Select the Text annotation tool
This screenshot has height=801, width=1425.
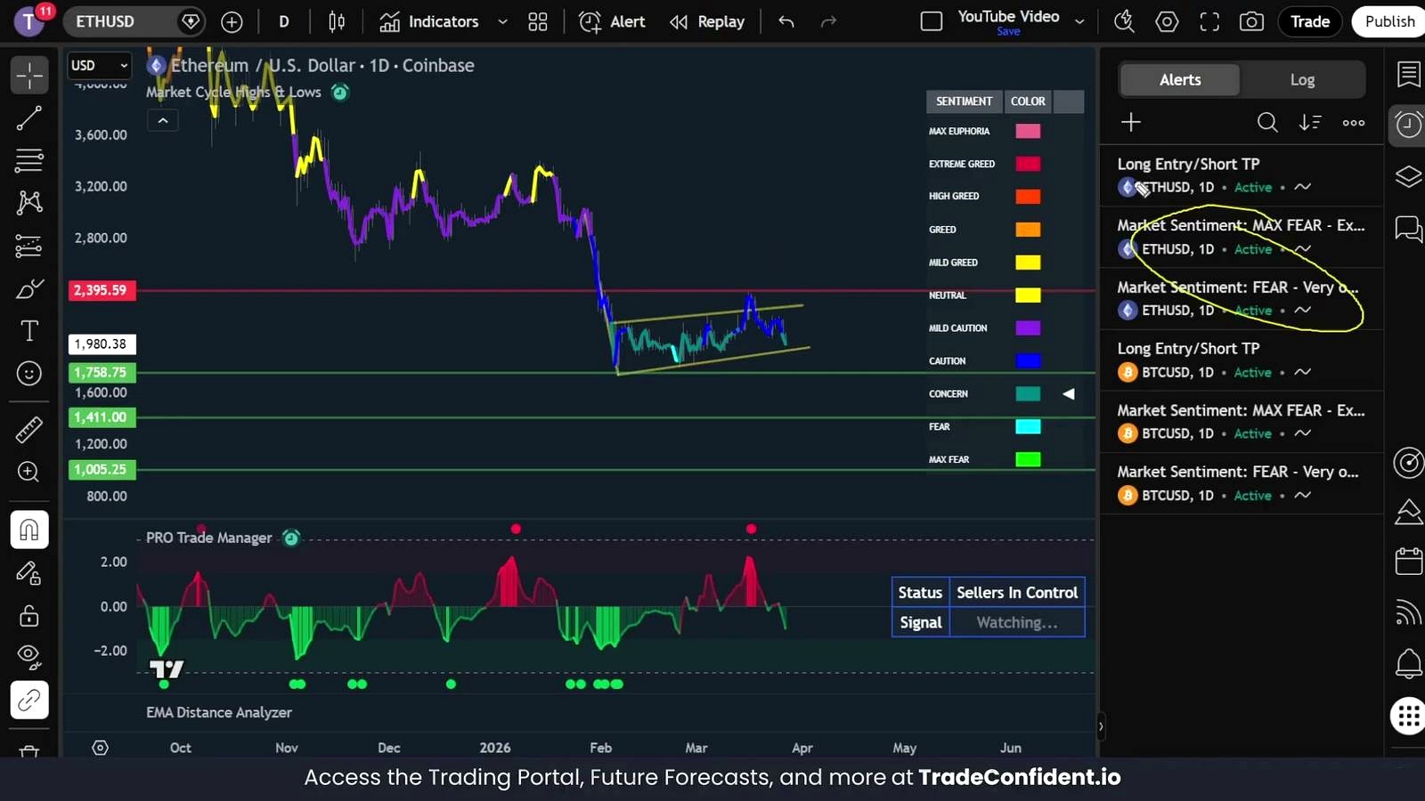pyautogui.click(x=29, y=331)
